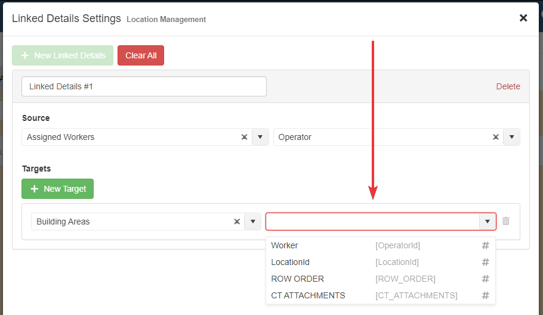
Task: Close the Linked Details Settings dialog
Action: click(523, 18)
